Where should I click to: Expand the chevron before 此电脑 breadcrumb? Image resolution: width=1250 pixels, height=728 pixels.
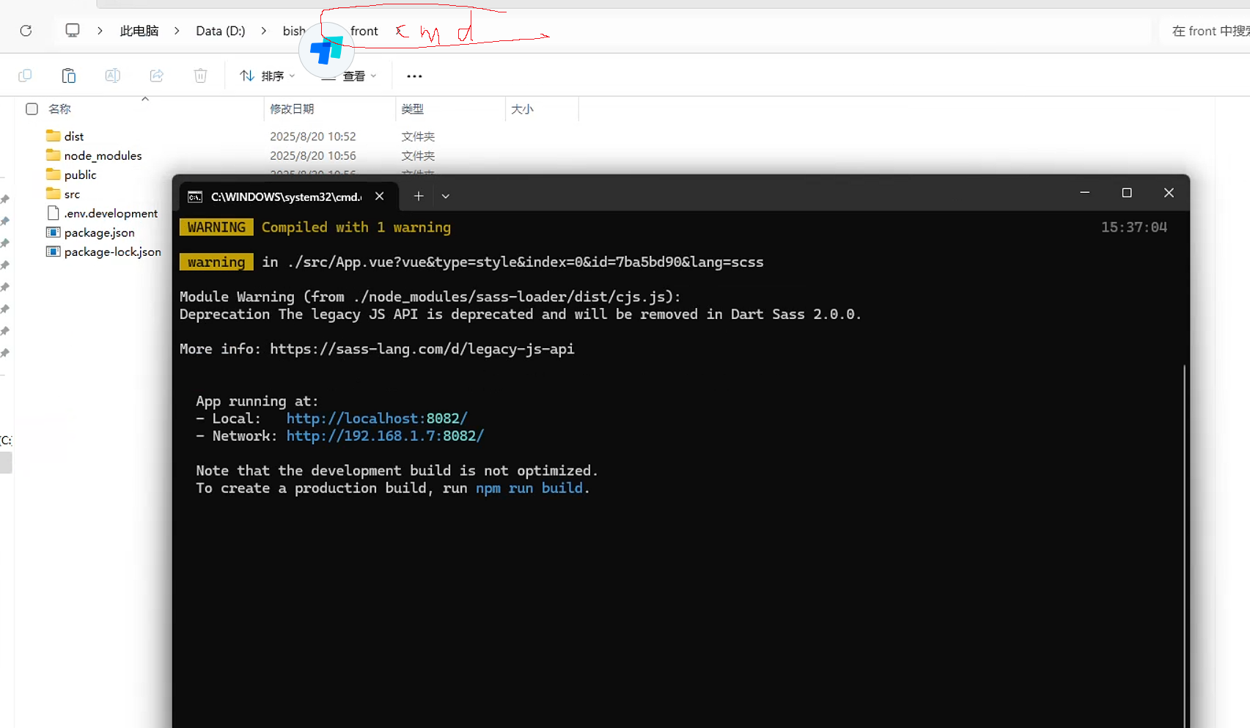point(100,31)
